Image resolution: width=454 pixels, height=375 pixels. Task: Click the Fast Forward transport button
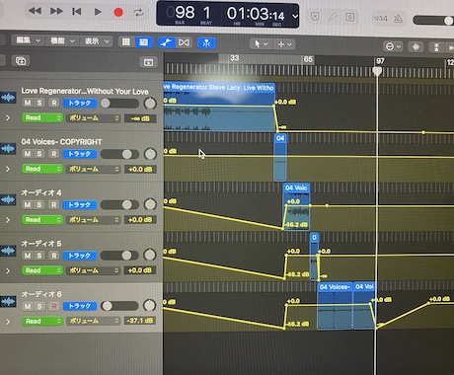(56, 11)
